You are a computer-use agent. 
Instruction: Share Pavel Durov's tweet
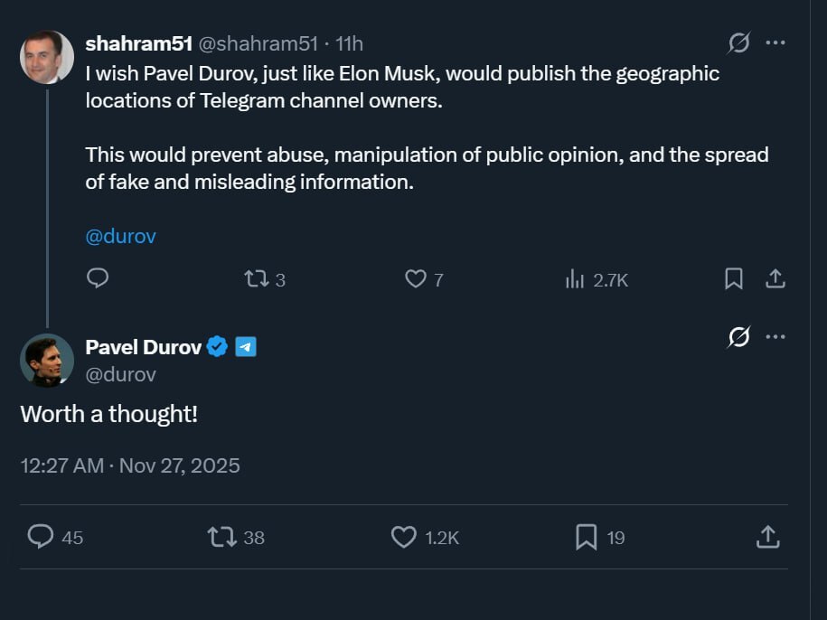pos(766,537)
